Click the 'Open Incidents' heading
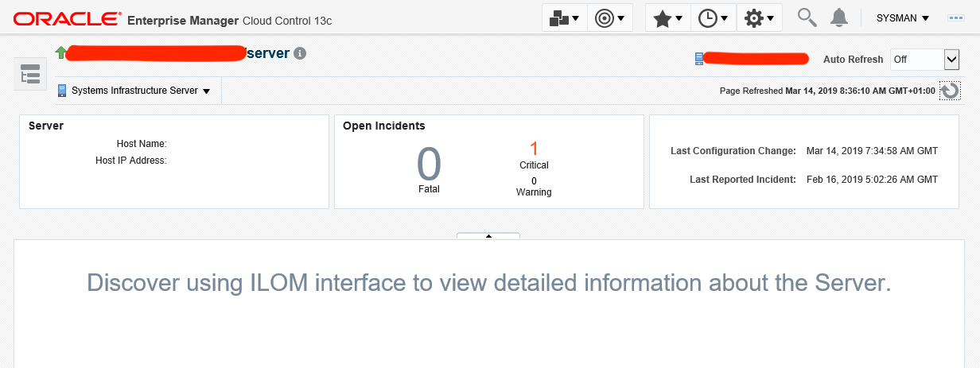 (383, 126)
